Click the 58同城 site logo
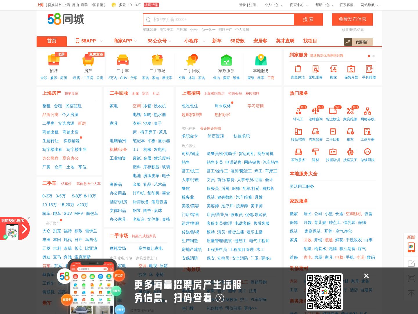The width and height of the screenshot is (418, 314). 66,19
